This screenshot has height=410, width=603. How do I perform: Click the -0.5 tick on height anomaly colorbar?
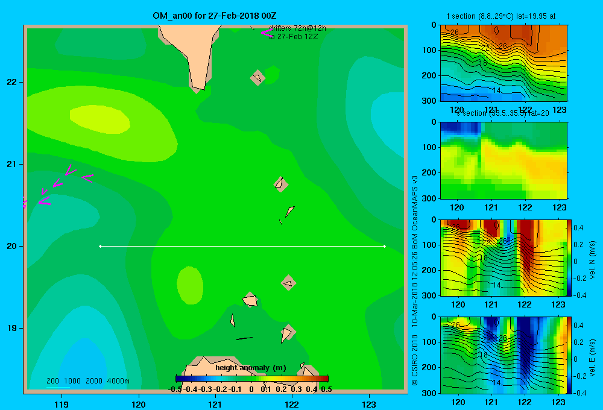(175, 389)
